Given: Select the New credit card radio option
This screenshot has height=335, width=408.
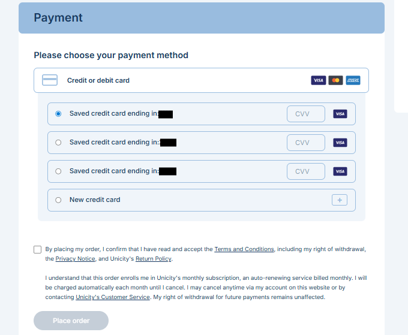Looking at the screenshot, I should point(58,200).
